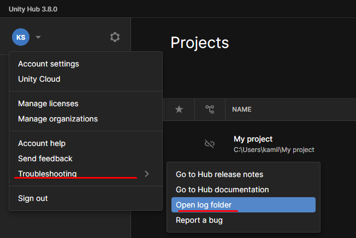Select Unity Cloud menu entry
This screenshot has height=238, width=356.
click(39, 79)
